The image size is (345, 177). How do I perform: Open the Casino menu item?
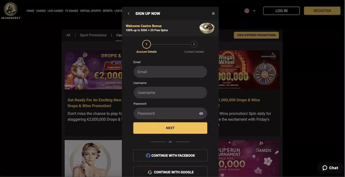pos(41,11)
